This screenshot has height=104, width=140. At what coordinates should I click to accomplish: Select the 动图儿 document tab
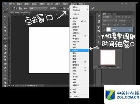pyautogui.click(x=20, y=12)
